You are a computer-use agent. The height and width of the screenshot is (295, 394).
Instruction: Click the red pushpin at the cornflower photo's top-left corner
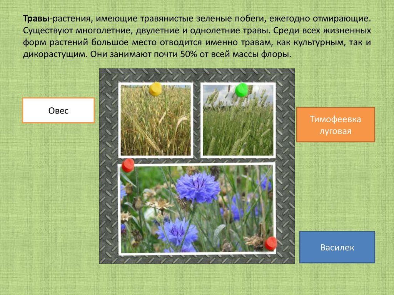pos(128,165)
